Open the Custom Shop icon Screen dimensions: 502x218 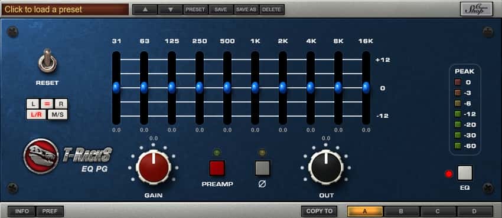pos(477,9)
